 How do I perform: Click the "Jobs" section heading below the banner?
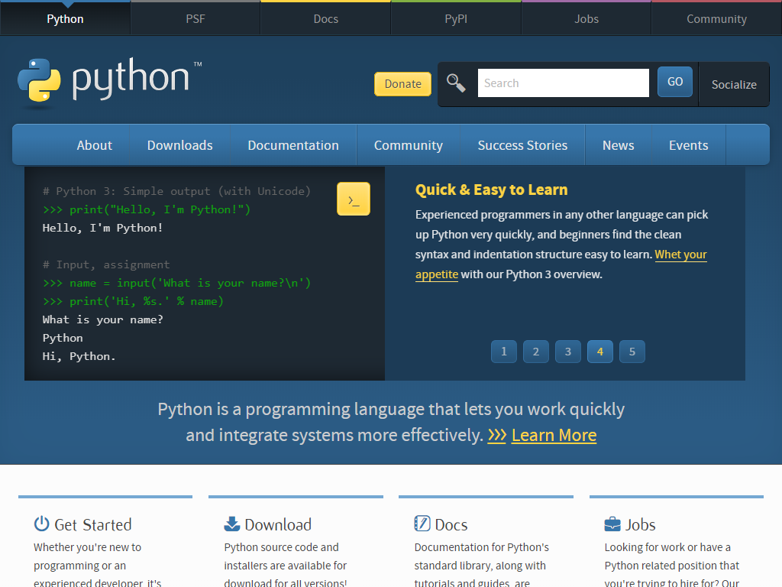(641, 524)
